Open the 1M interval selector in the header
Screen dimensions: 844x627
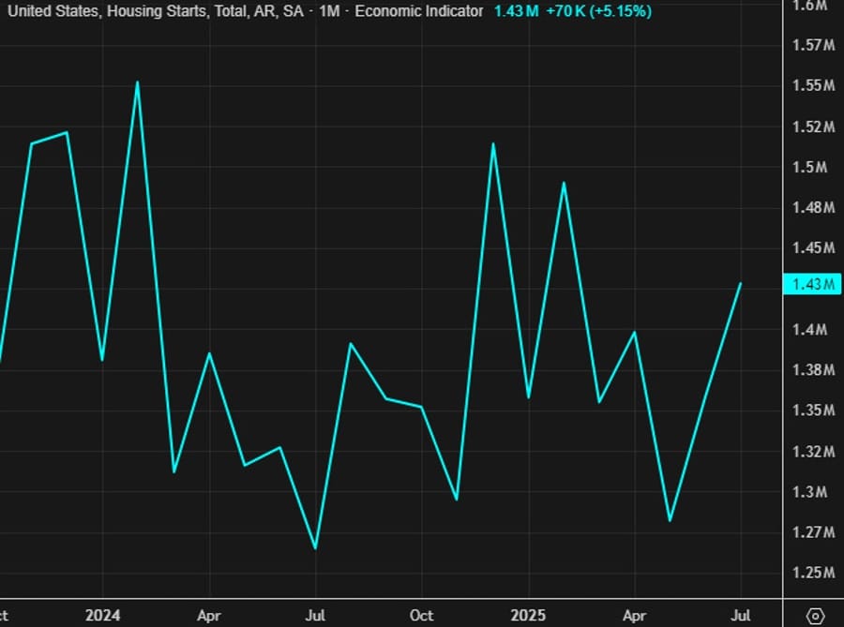tap(329, 11)
